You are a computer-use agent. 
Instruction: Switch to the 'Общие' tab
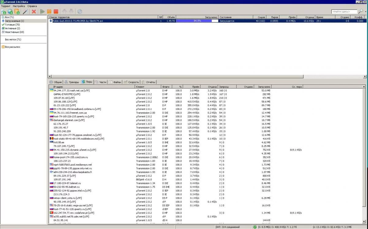click(x=56, y=82)
